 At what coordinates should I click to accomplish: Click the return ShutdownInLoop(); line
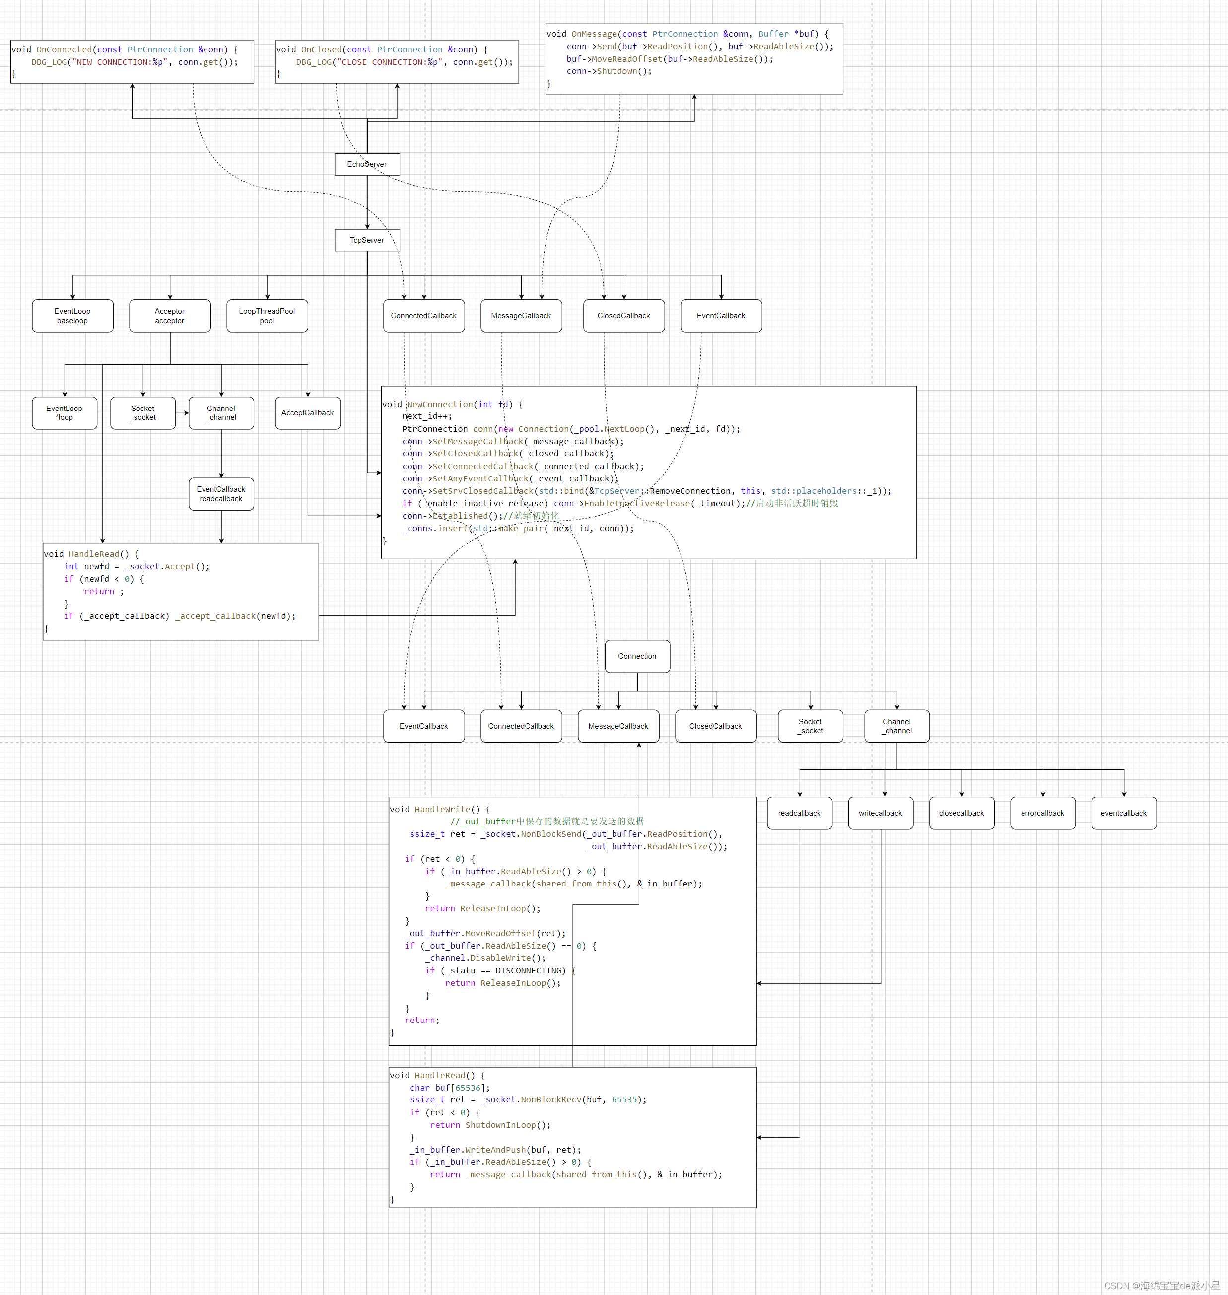(490, 1126)
